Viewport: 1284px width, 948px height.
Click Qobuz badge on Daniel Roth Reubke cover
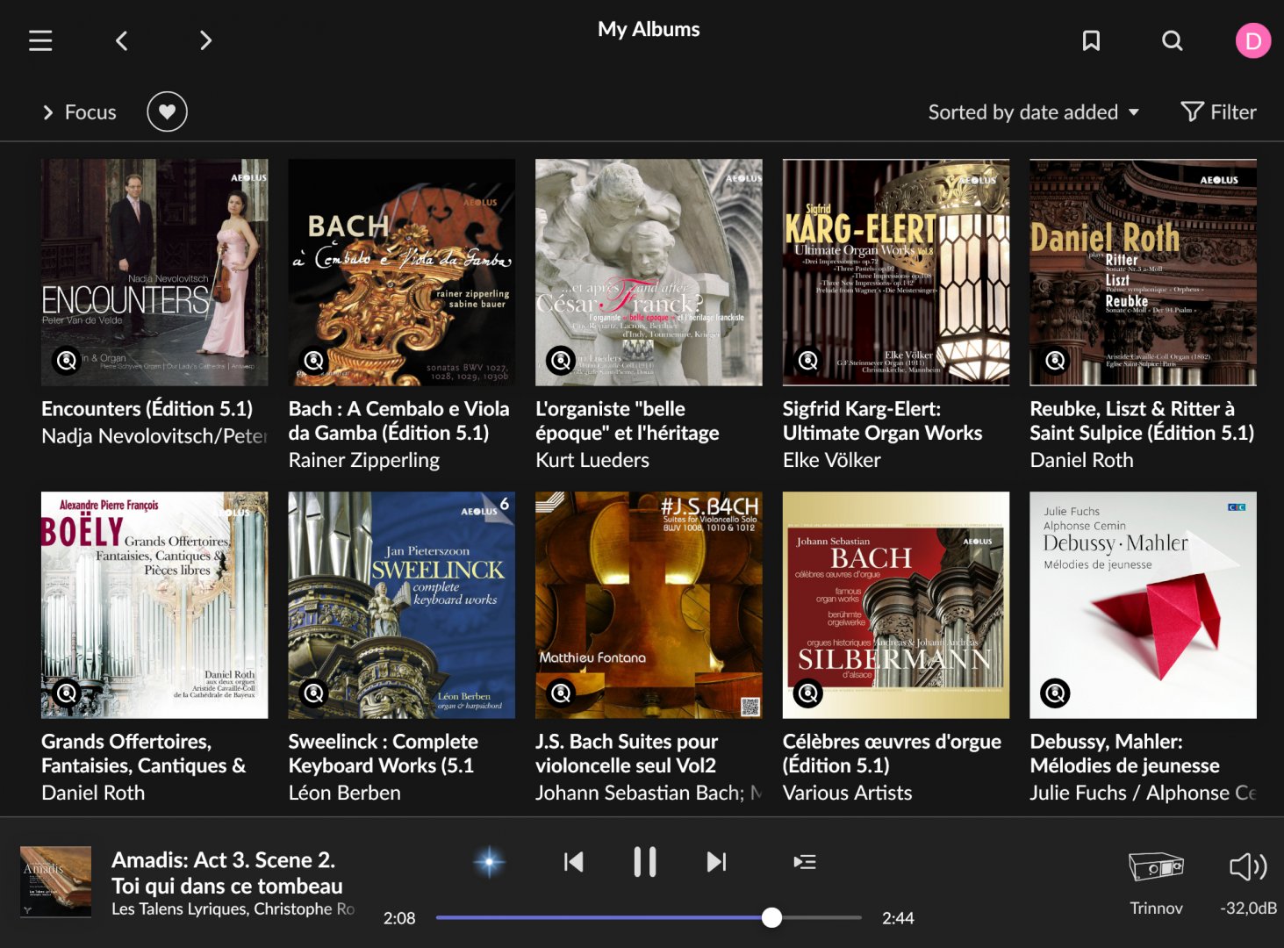[x=1055, y=360]
